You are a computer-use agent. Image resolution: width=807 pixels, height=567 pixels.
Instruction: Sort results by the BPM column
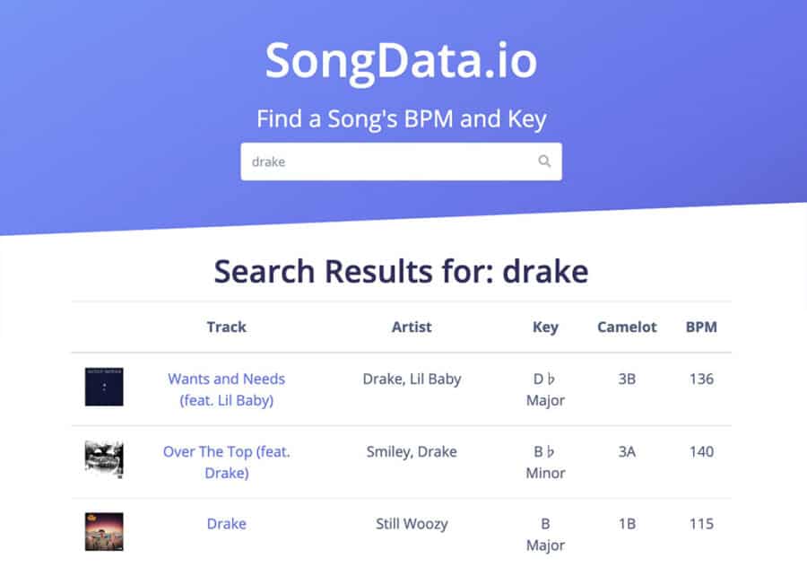[702, 327]
